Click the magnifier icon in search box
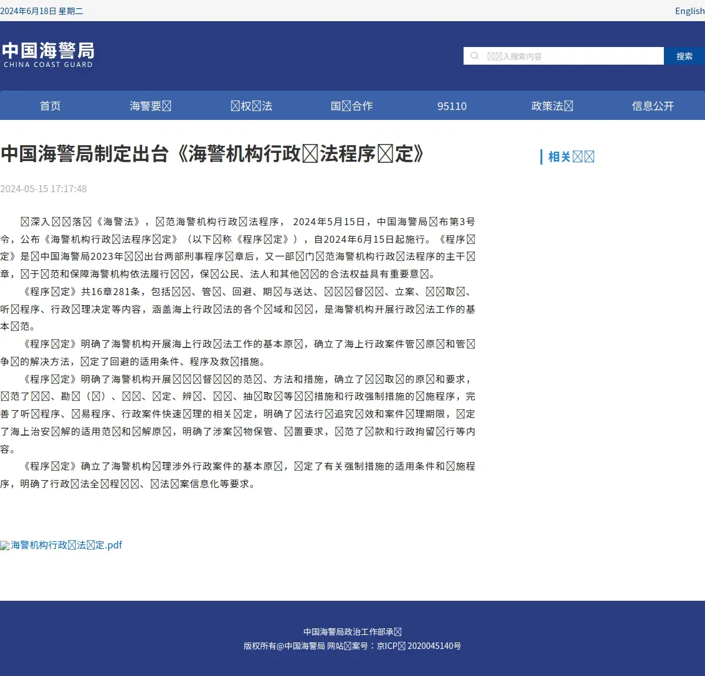 (475, 56)
